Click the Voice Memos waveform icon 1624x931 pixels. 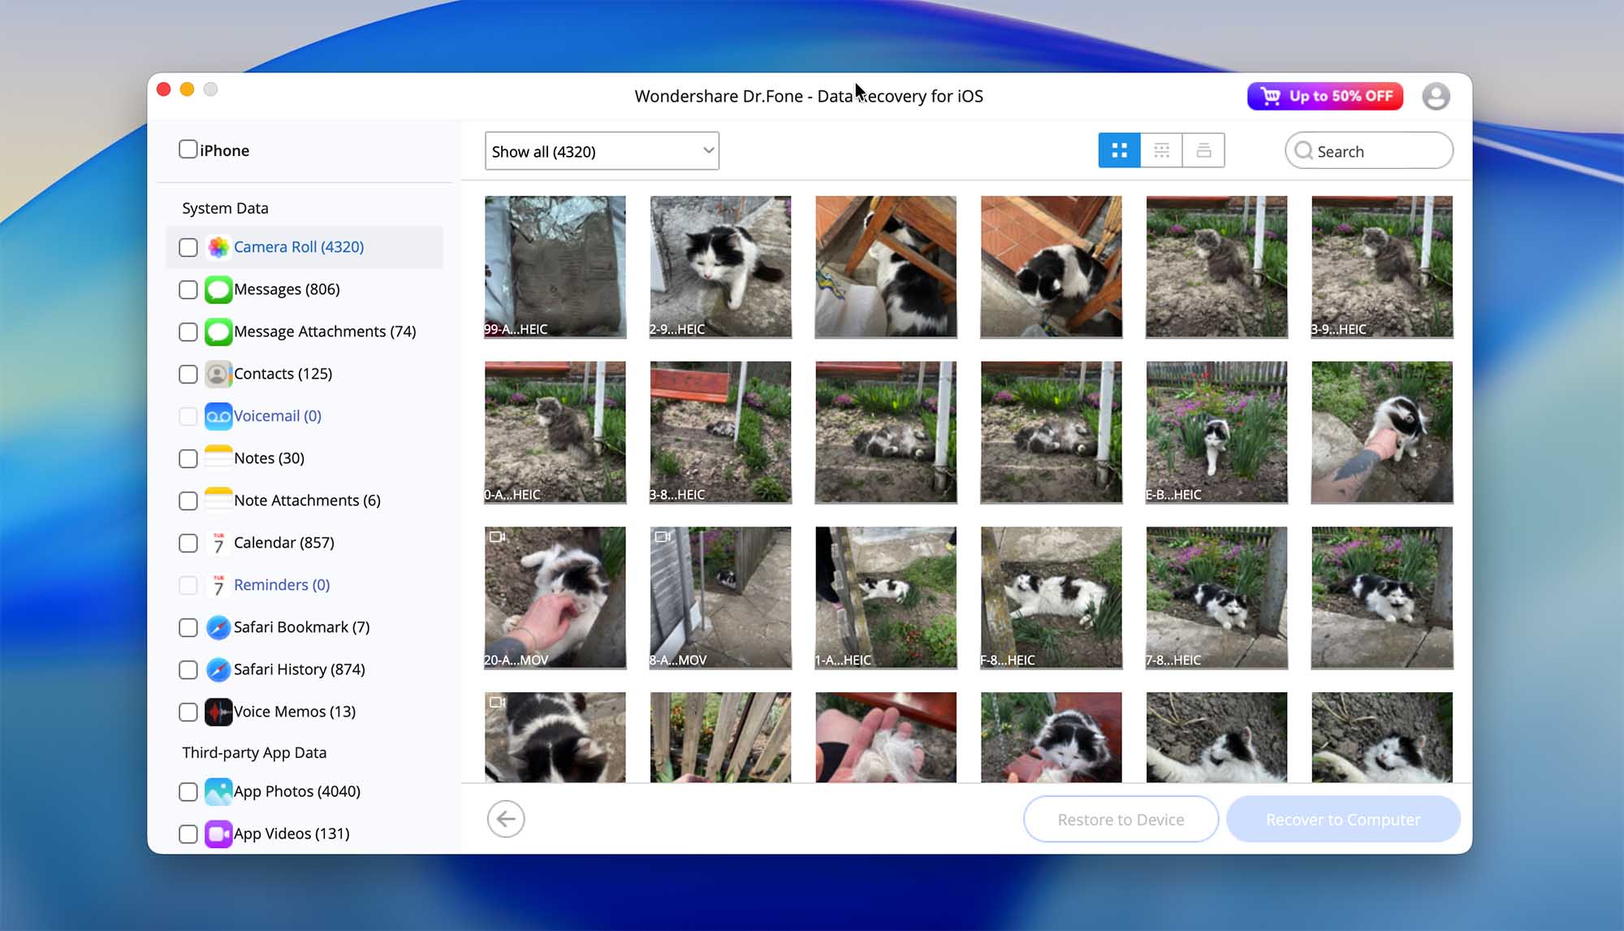(x=218, y=712)
